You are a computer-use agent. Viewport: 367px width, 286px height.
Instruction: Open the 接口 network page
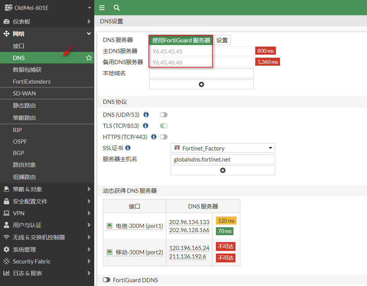(47, 46)
